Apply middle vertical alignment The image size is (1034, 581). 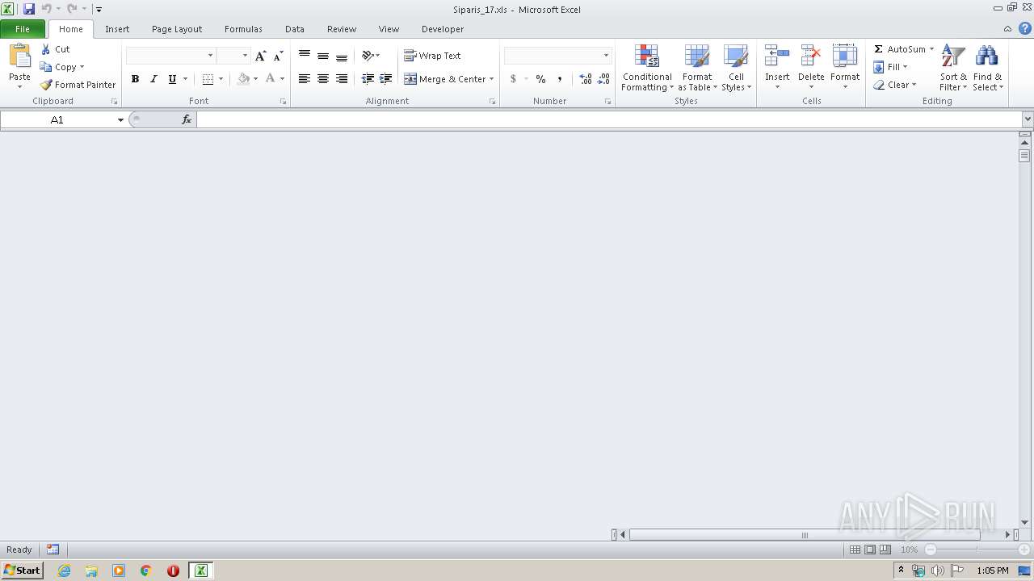click(323, 56)
